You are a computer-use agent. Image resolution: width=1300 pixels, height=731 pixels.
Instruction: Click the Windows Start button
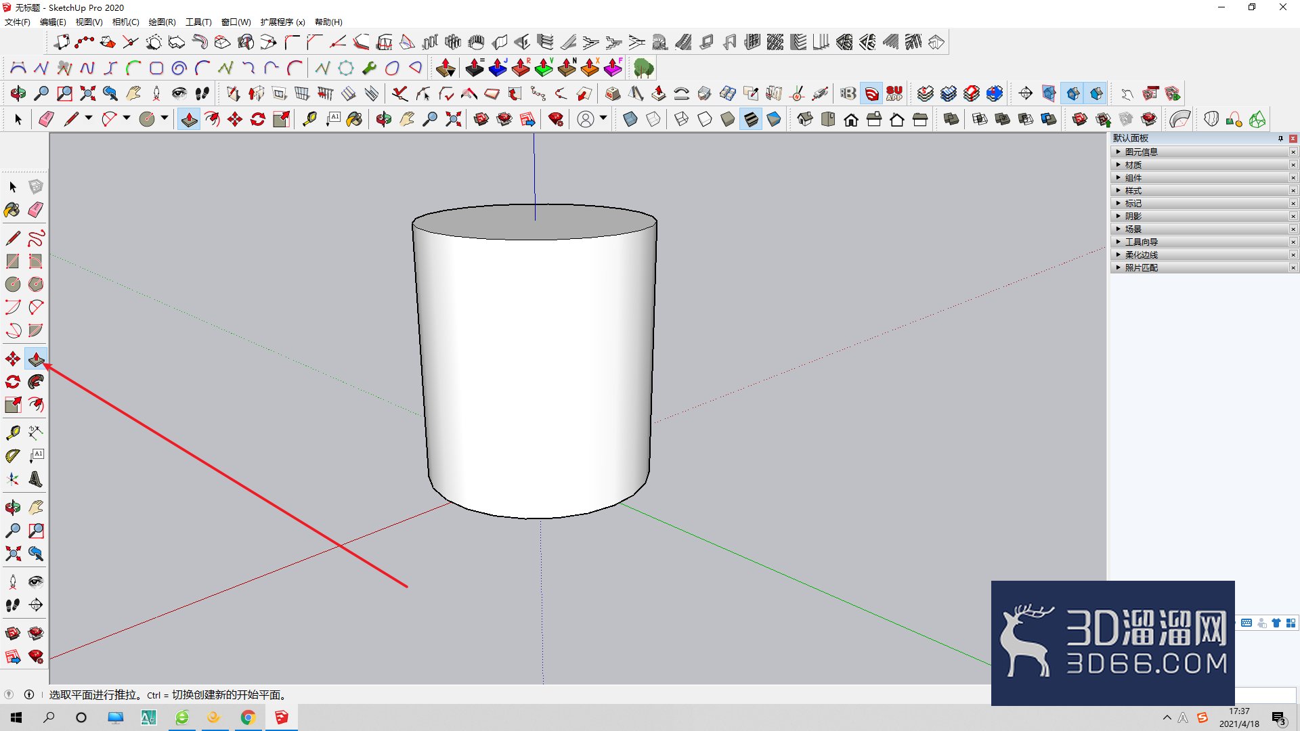tap(17, 717)
